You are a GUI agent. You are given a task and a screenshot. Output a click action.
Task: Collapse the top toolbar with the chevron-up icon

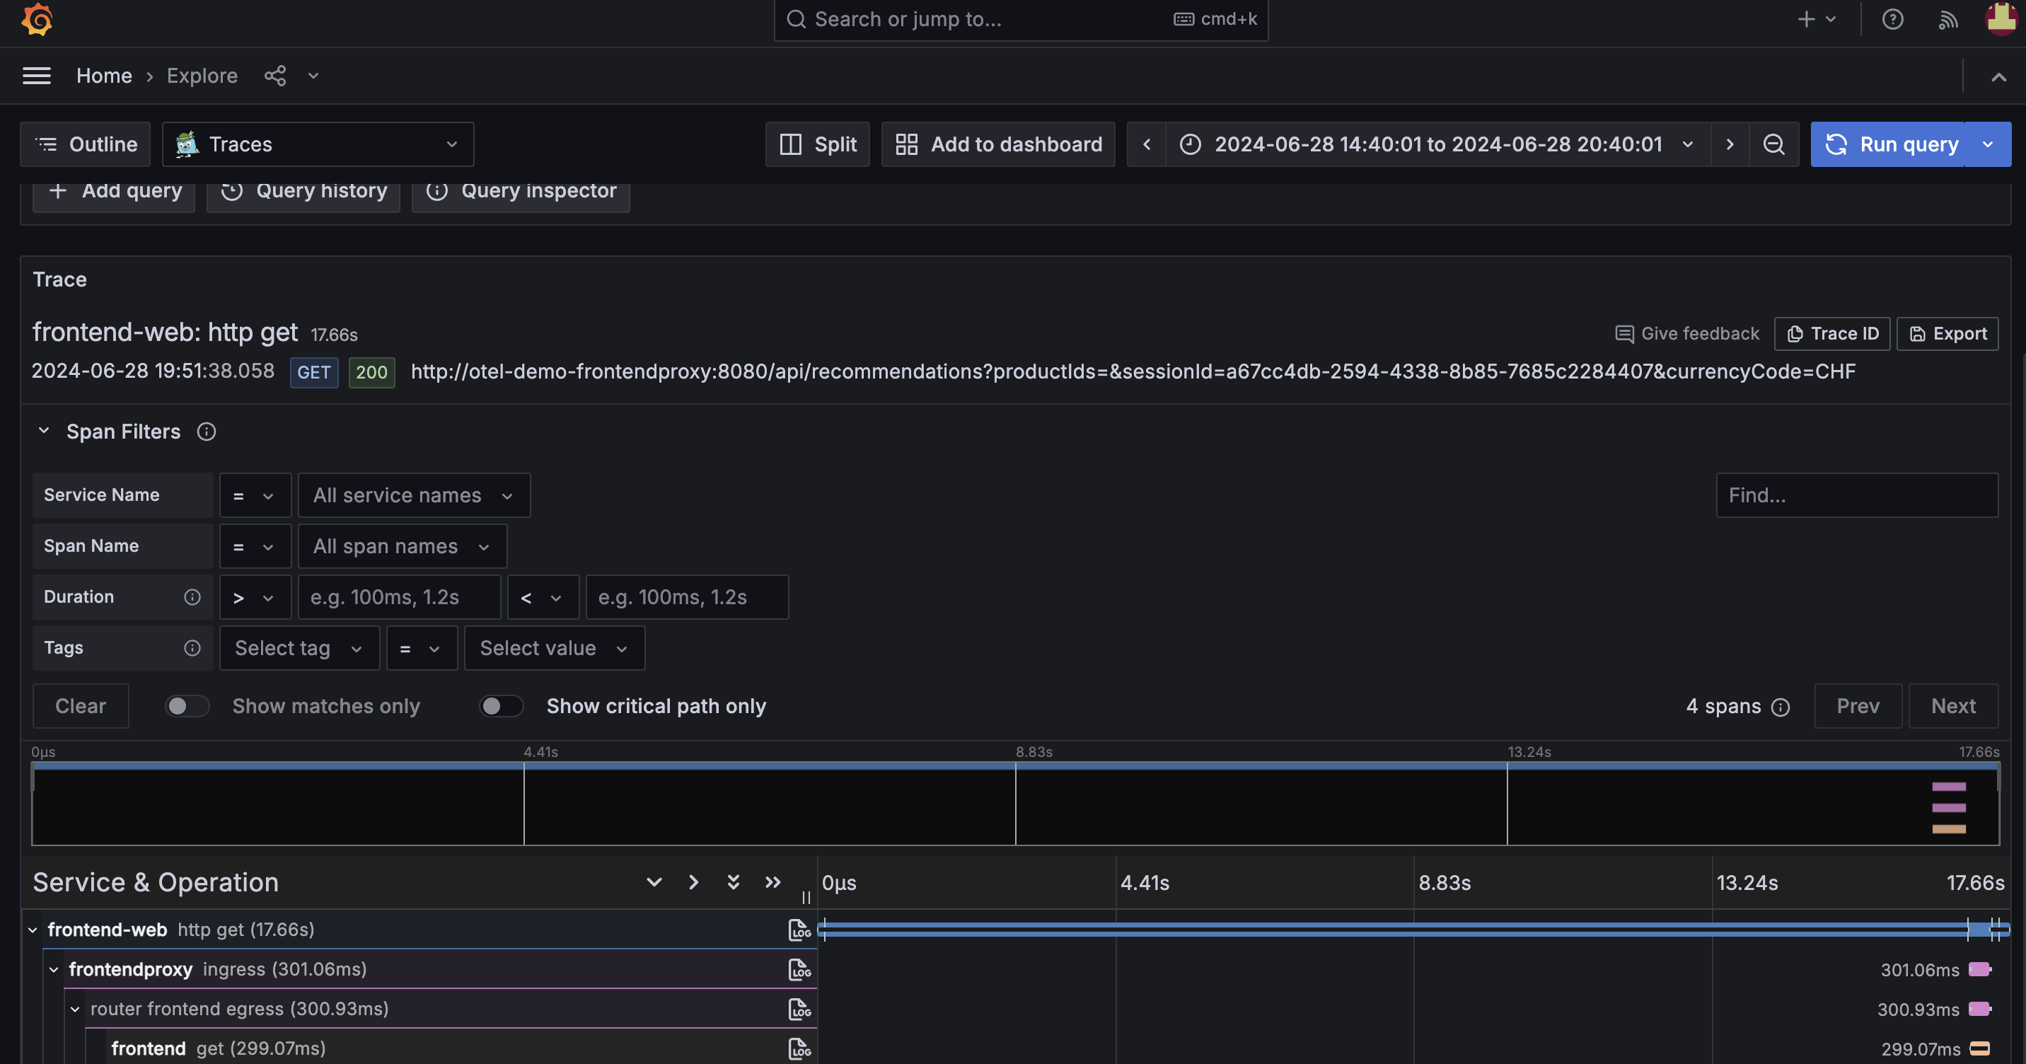tap(1998, 76)
